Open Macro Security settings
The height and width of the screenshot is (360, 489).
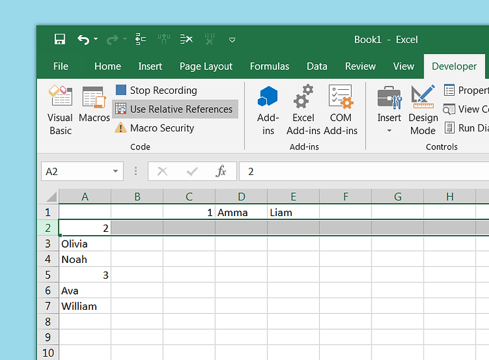(x=155, y=128)
